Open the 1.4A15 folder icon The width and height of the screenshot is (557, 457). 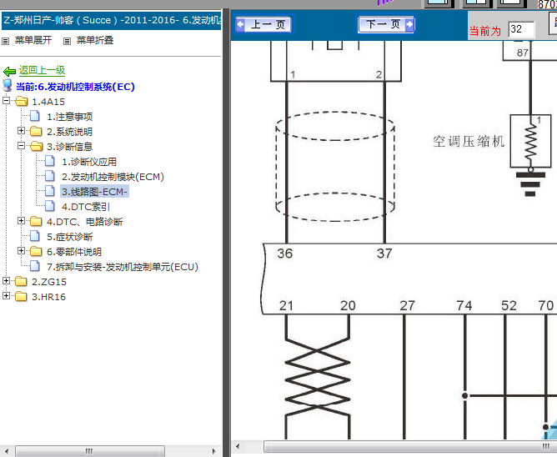[x=22, y=101]
